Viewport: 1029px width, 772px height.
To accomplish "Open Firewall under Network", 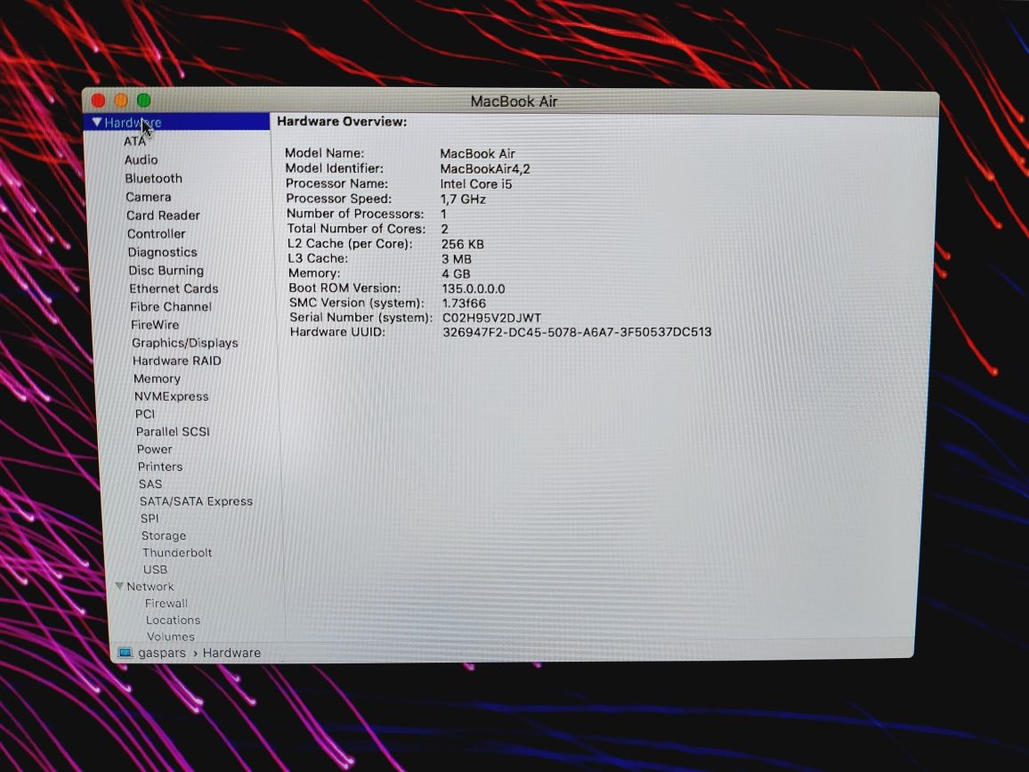I will coord(166,604).
